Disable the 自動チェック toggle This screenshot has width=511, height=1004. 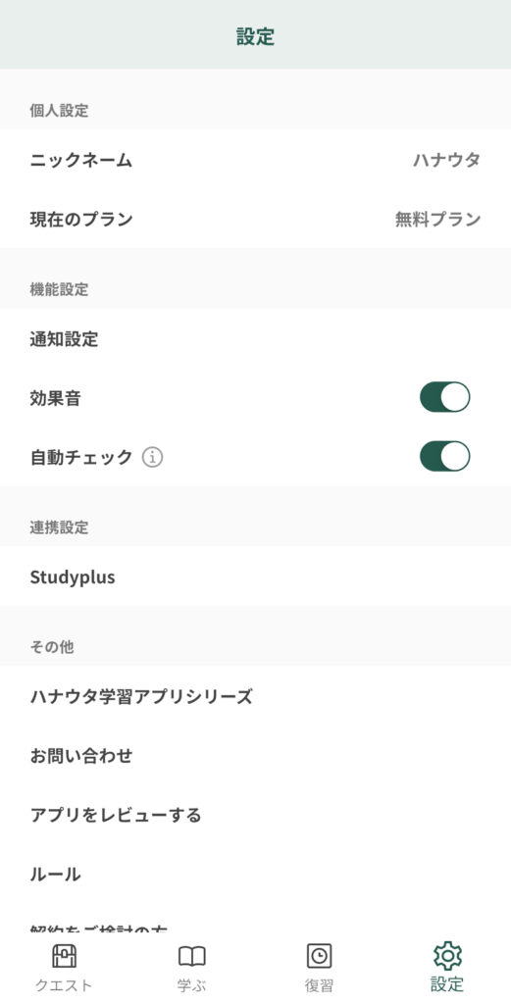pos(444,457)
